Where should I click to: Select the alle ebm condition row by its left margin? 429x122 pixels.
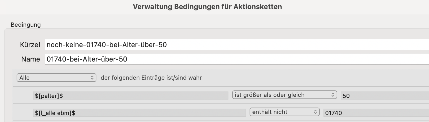(23, 112)
